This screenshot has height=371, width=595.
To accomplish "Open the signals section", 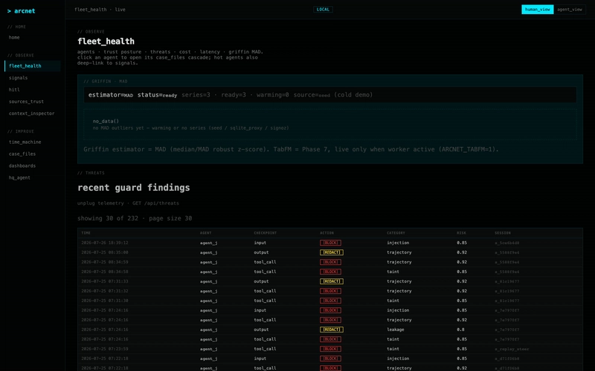I will pos(18,78).
